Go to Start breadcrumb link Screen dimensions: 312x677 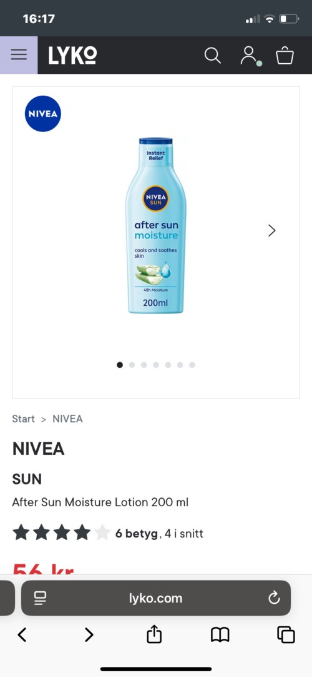24,419
